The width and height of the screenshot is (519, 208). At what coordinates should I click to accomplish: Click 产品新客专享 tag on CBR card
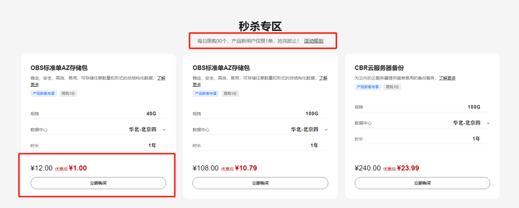click(368, 87)
